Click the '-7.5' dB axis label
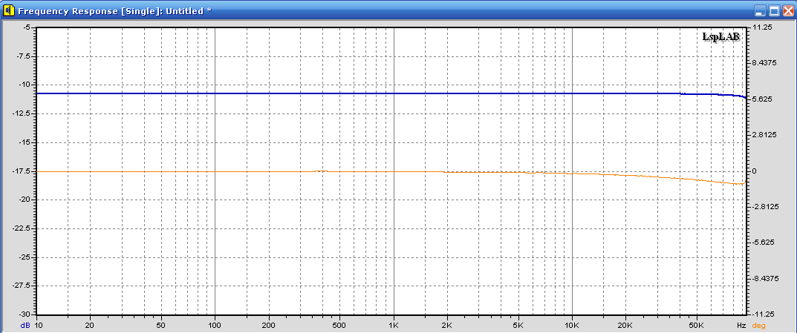This screenshot has width=797, height=333. (x=24, y=56)
